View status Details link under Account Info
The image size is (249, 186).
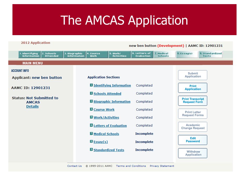tap(32, 106)
